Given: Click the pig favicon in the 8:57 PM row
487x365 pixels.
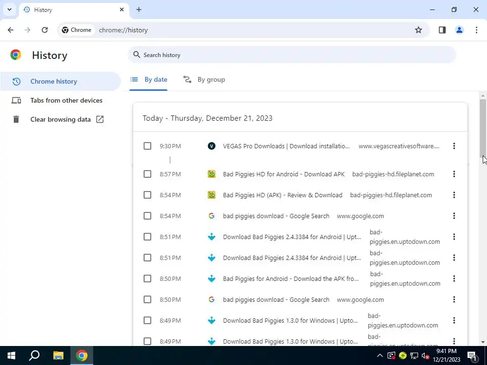Looking at the screenshot, I should tap(212, 174).
